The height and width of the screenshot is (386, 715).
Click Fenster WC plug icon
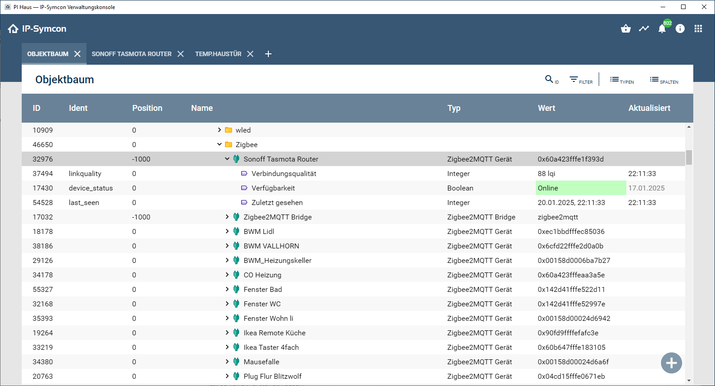(236, 304)
